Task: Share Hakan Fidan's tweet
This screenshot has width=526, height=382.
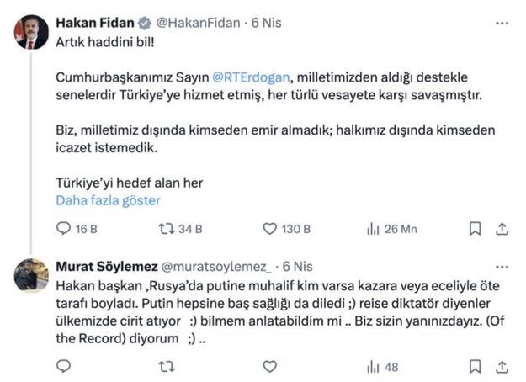Action: [502, 228]
